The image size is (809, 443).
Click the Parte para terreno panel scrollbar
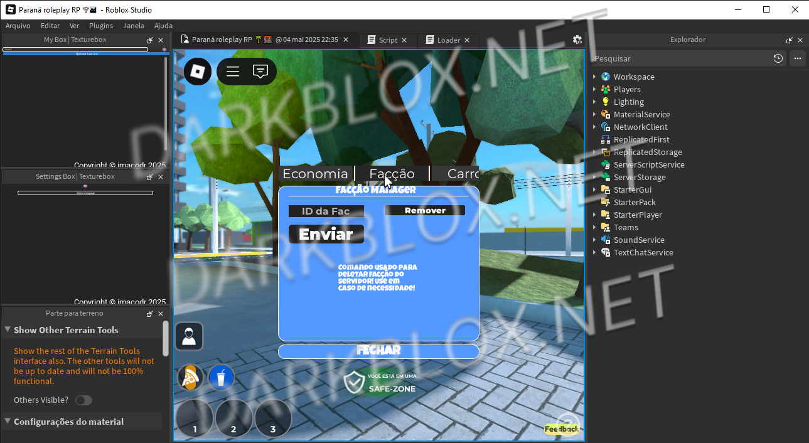166,338
